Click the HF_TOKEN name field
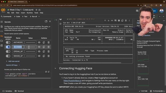 click(18, 47)
